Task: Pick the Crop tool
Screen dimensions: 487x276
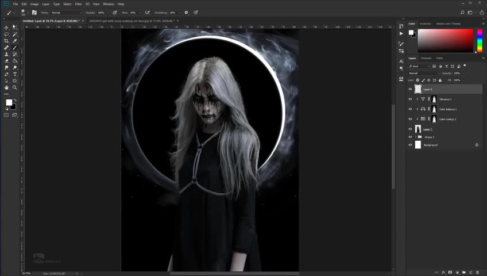Action: coord(6,41)
